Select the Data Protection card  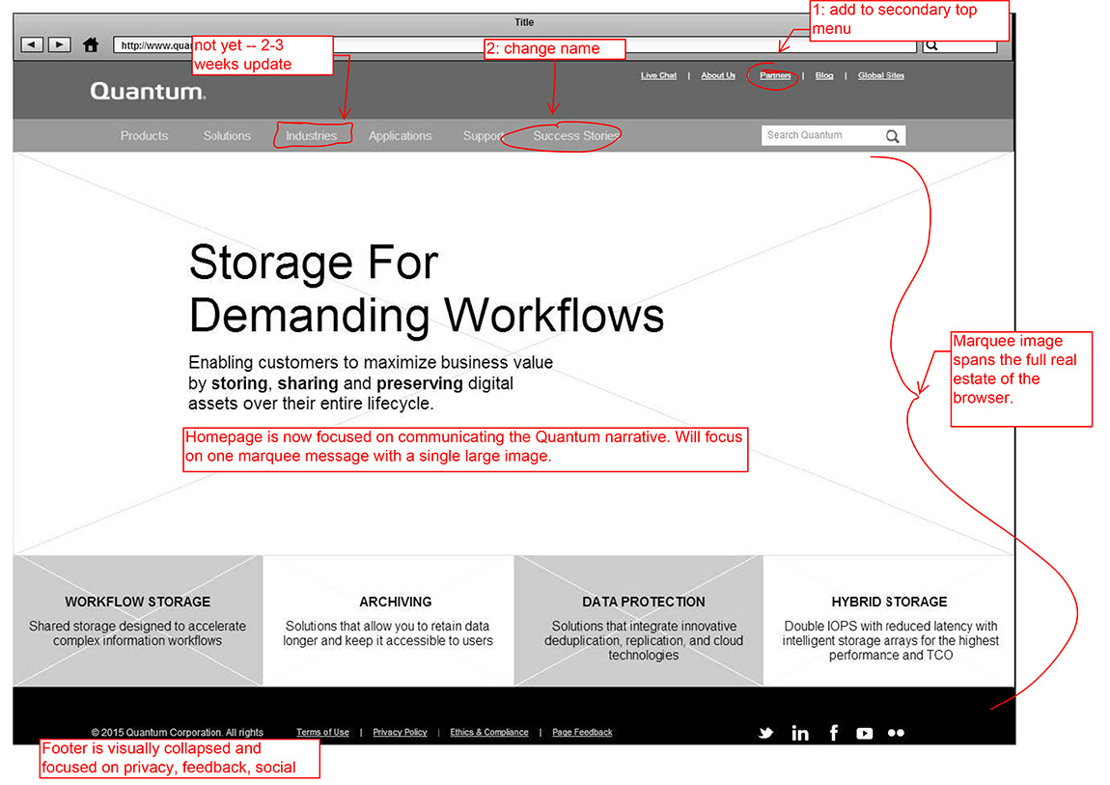click(x=639, y=621)
